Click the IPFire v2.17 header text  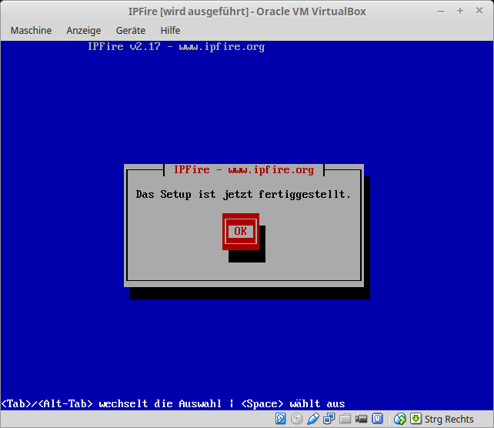click(176, 47)
